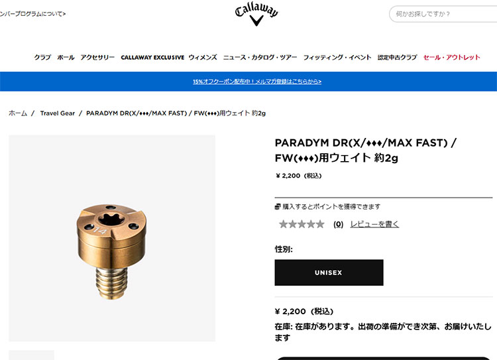
Task: Click the Callaway logo at top
Action: click(256, 15)
